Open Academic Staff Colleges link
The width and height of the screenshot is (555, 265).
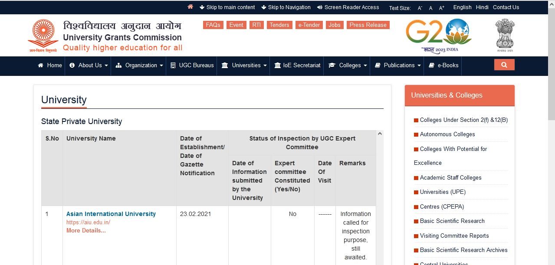click(x=450, y=178)
